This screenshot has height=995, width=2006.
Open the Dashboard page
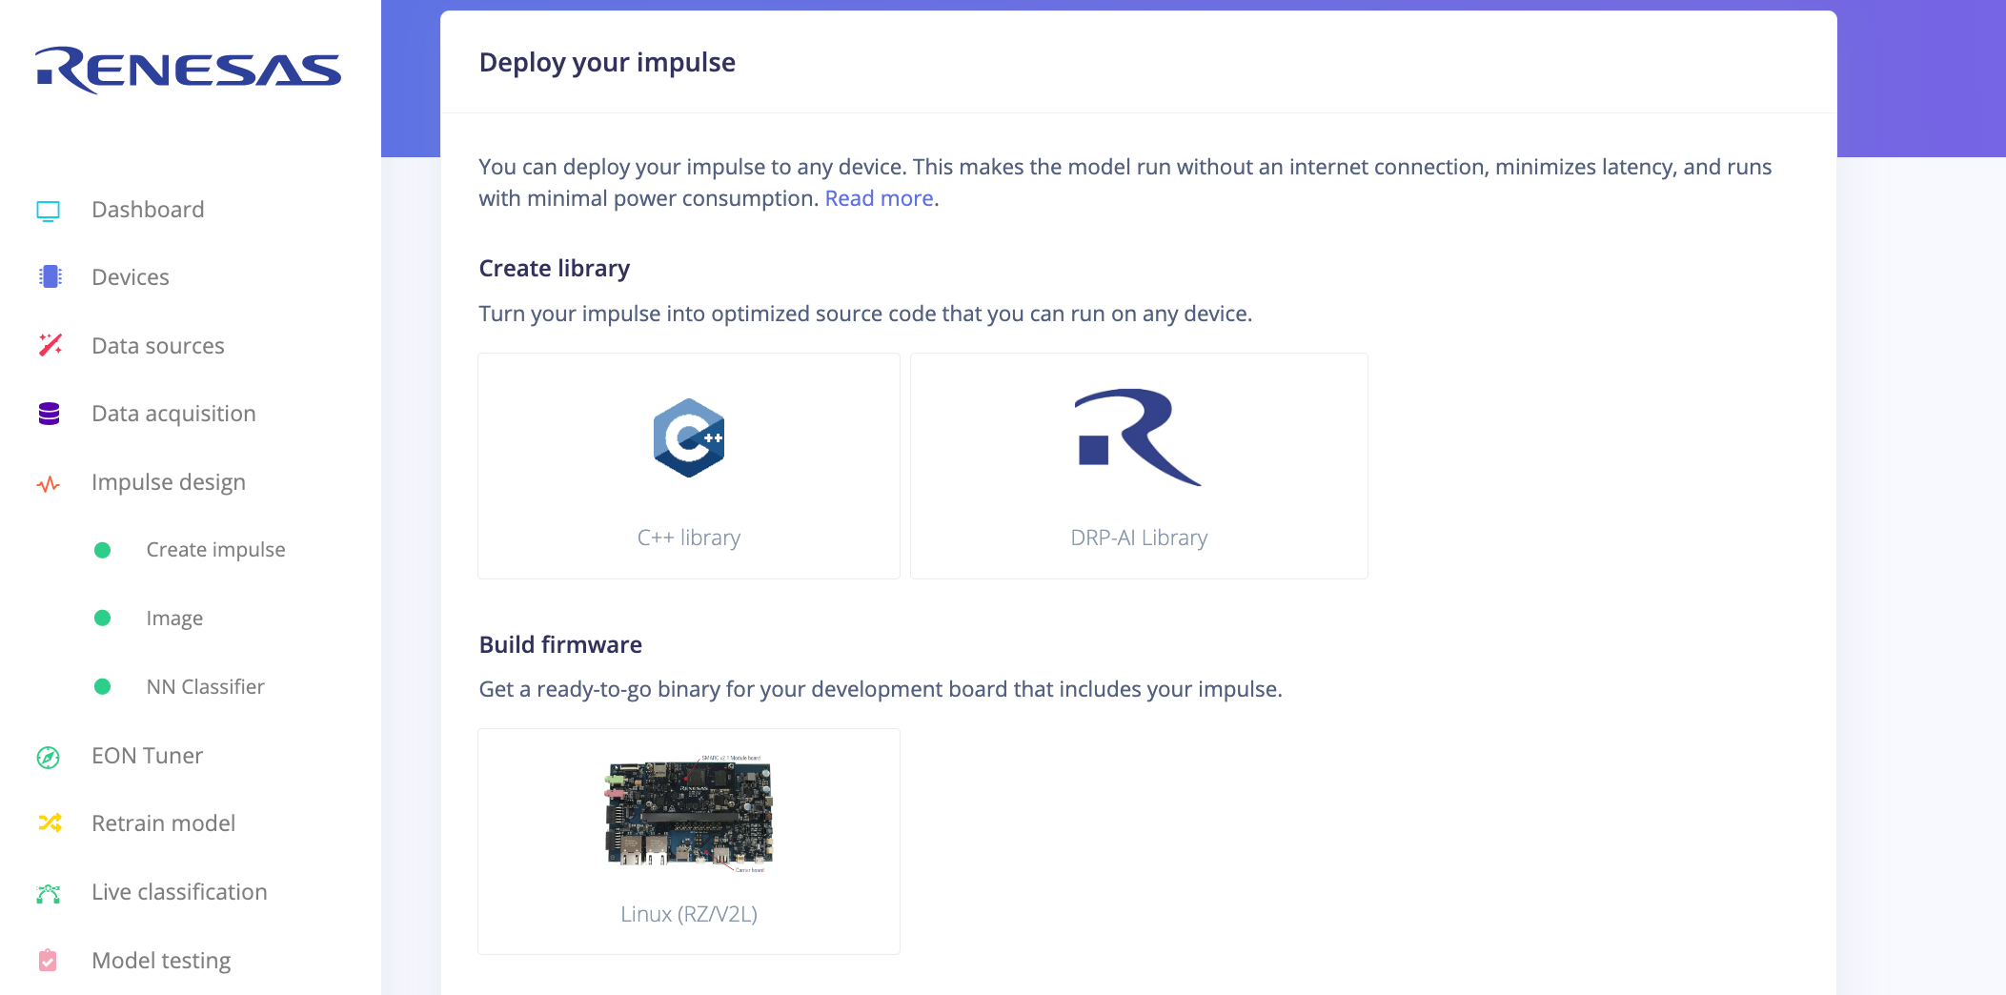point(148,210)
